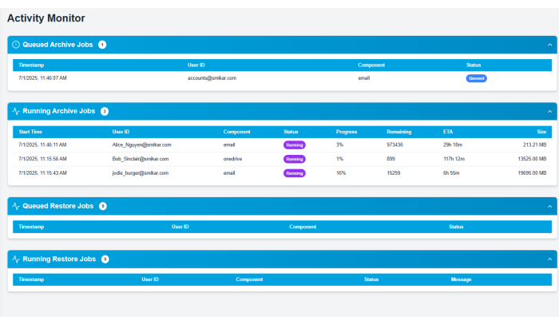This screenshot has height=317, width=559.
Task: Collapse the Running Restore Jobs panel chevron
Action: pyautogui.click(x=549, y=260)
